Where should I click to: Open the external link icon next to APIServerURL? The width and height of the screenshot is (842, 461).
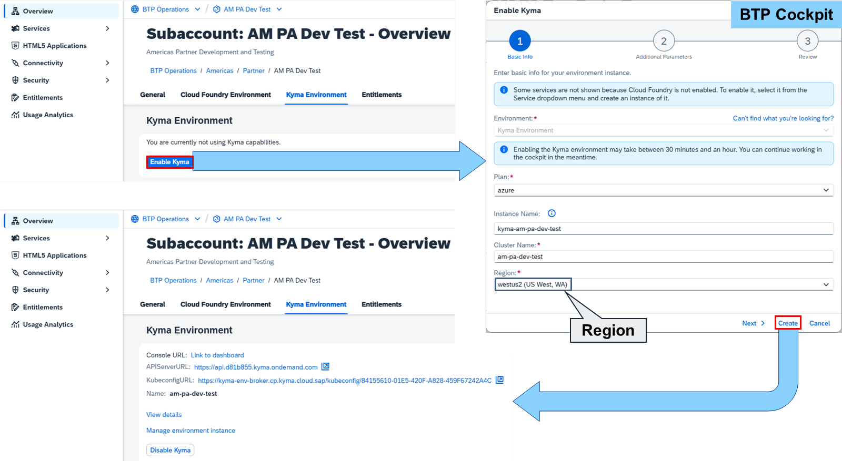[326, 366]
